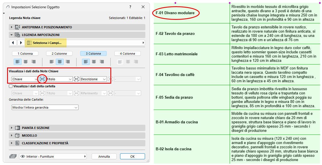Set column 3 alignment to left
This screenshot has height=165, width=322.
point(86,62)
